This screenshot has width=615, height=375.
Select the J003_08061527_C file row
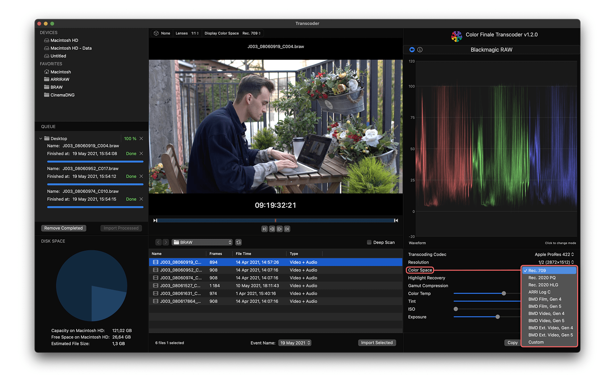(180, 286)
